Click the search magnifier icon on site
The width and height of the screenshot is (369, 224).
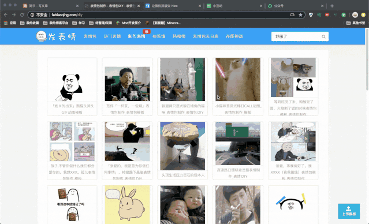pos(323,36)
